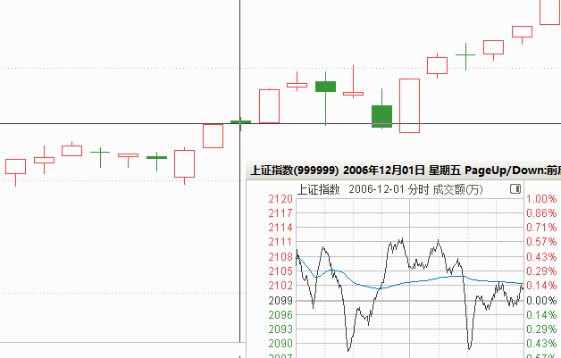
Task: Select the tallest red hollow candlestick
Action: [409, 105]
